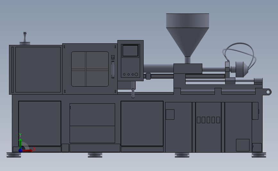Select the vertical door handle beside the window
The height and width of the screenshot is (171, 278).
(x=113, y=70)
